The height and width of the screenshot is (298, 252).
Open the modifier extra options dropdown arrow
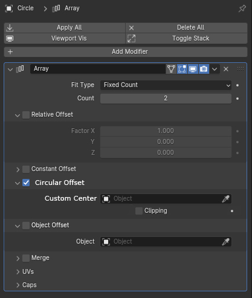pyautogui.click(x=215, y=69)
